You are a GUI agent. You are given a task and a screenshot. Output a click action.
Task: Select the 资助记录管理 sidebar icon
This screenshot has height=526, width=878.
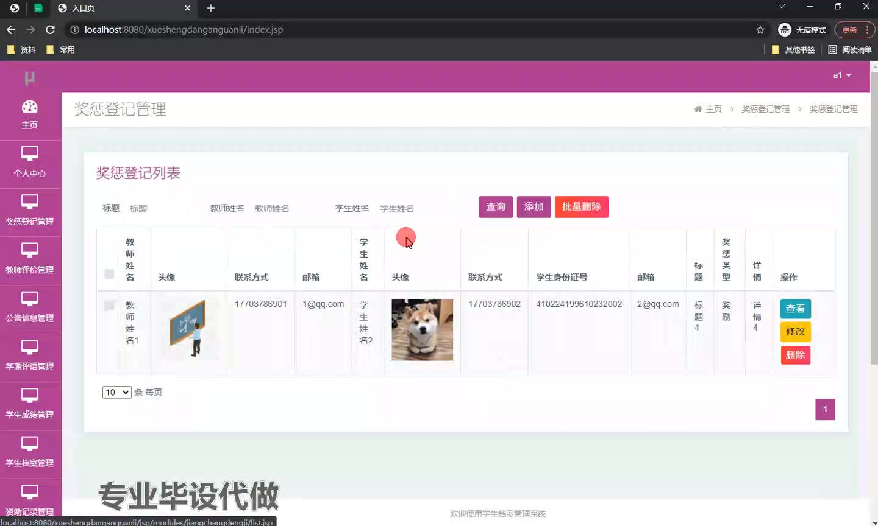point(29,491)
